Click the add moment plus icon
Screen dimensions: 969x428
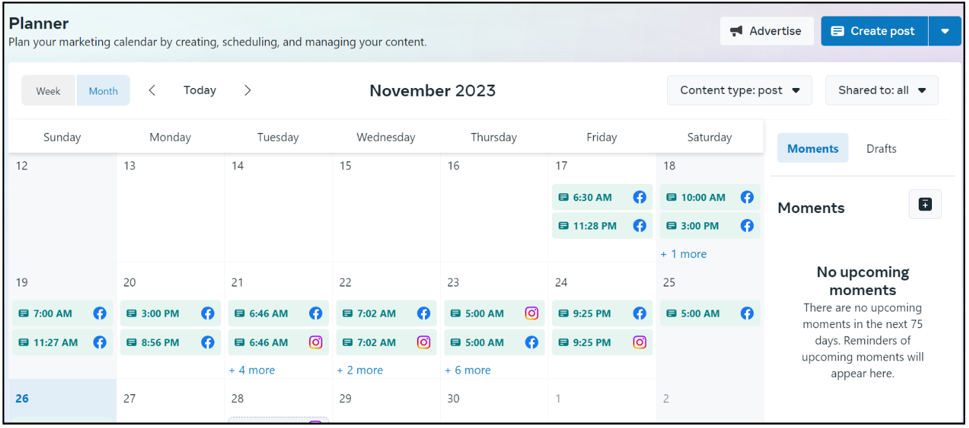click(925, 204)
